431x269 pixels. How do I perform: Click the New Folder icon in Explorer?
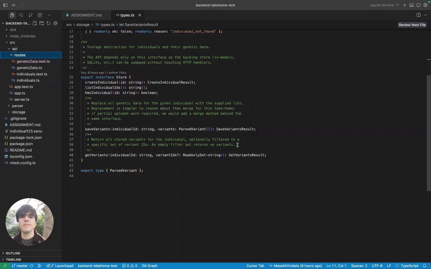[42, 23]
